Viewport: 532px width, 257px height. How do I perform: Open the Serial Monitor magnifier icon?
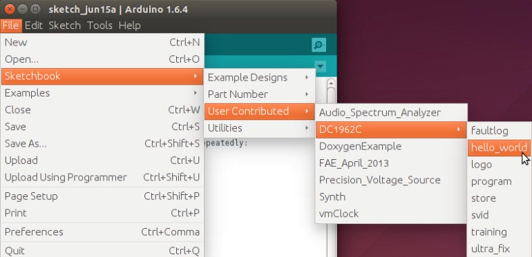click(x=319, y=45)
